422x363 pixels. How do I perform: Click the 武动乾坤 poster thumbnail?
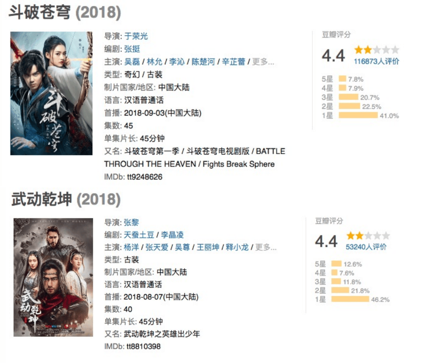(x=53, y=277)
